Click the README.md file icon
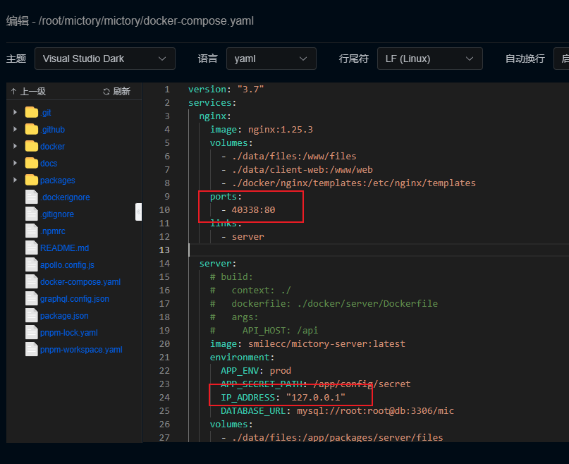The width and height of the screenshot is (569, 464). pyautogui.click(x=32, y=248)
